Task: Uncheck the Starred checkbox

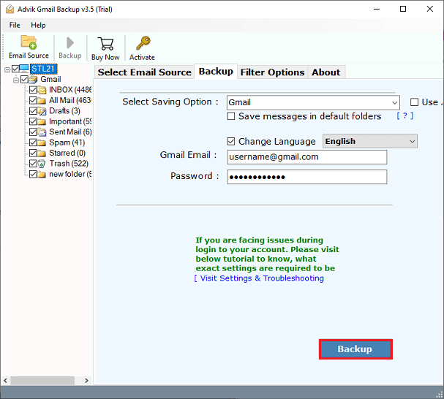Action: click(33, 153)
